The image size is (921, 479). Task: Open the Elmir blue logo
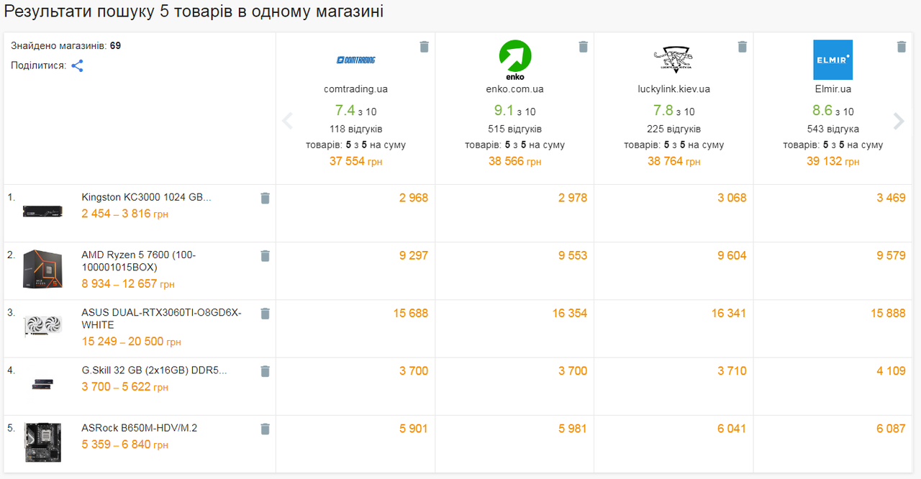click(x=832, y=60)
